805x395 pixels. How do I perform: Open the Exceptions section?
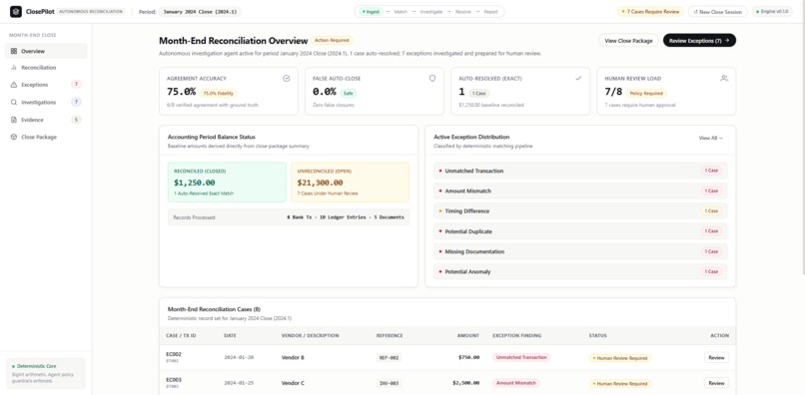click(x=46, y=85)
